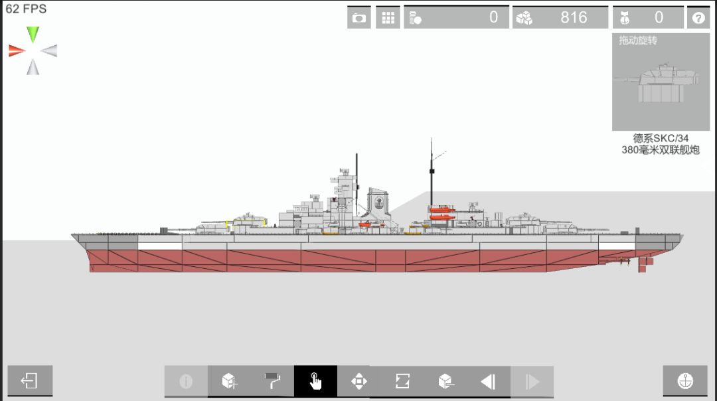Click the green top-view arrow
Screen dimensions: 717x401
33,35
